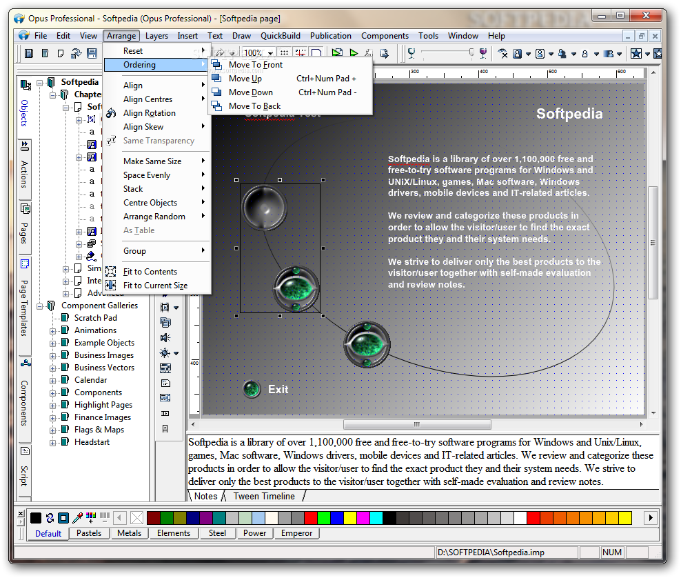Click the eyedropper colour picker icon
Viewport: 681px width, 578px height.
tap(77, 517)
